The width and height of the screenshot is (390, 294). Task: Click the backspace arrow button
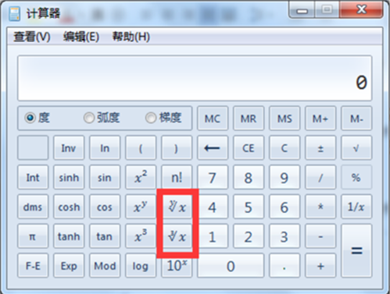pos(213,147)
